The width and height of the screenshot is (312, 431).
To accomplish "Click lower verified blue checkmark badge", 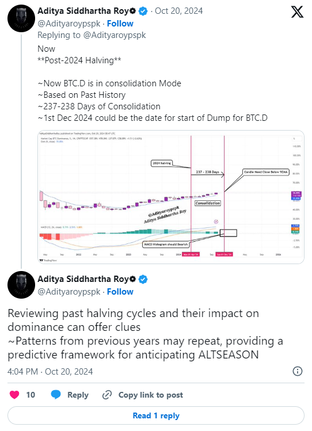I will click(143, 279).
